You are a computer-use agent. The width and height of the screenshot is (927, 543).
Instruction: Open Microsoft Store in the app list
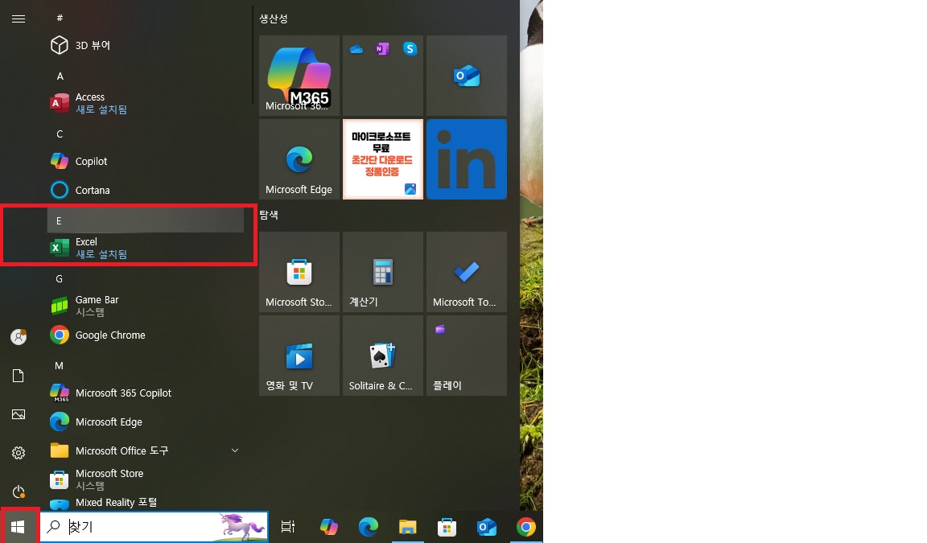(x=146, y=479)
